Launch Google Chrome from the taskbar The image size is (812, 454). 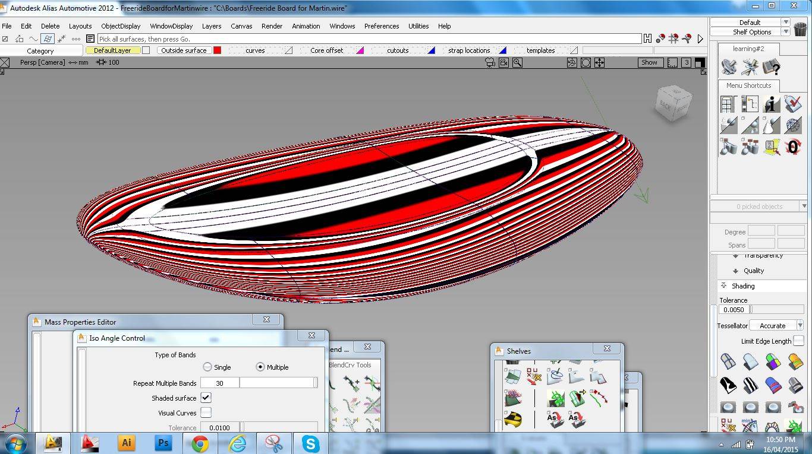point(200,443)
